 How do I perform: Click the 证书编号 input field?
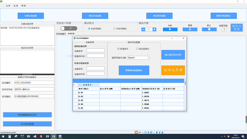coord(34,83)
